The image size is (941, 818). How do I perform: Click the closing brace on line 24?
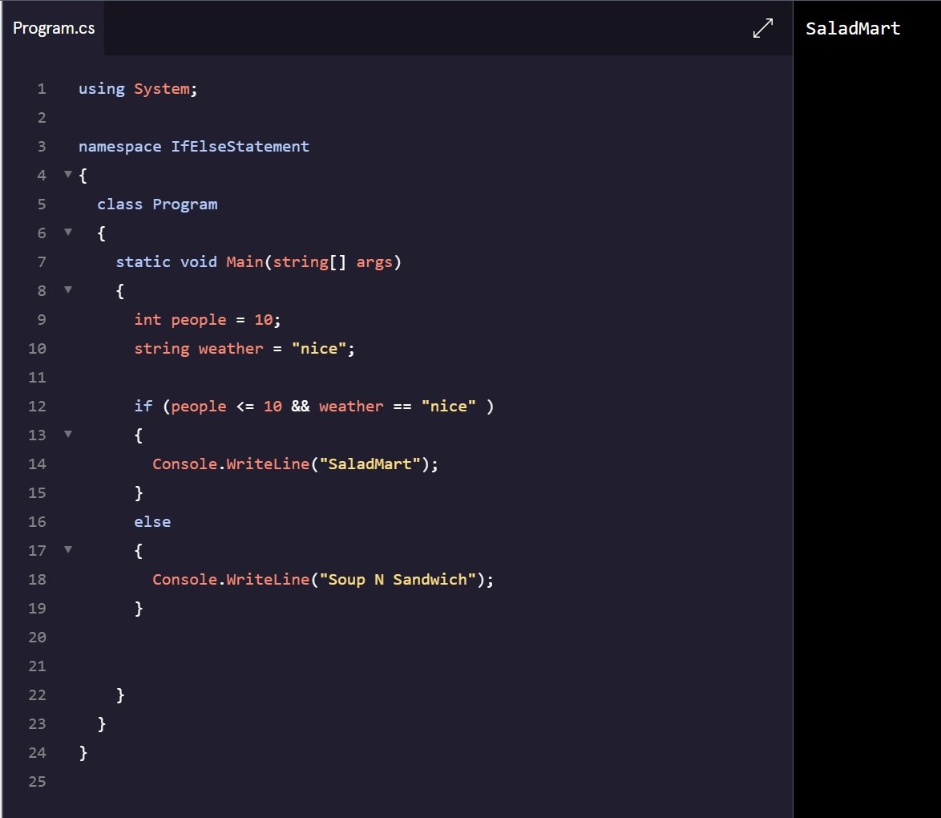pyautogui.click(x=83, y=752)
